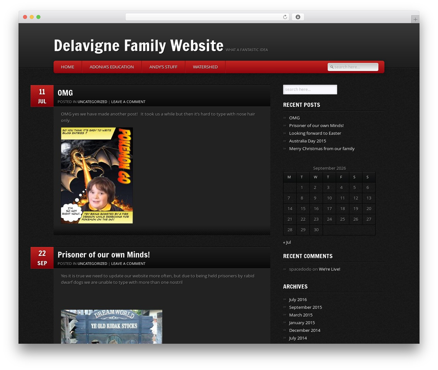Click spacedodo commenter name
The image size is (438, 370).
click(x=300, y=269)
